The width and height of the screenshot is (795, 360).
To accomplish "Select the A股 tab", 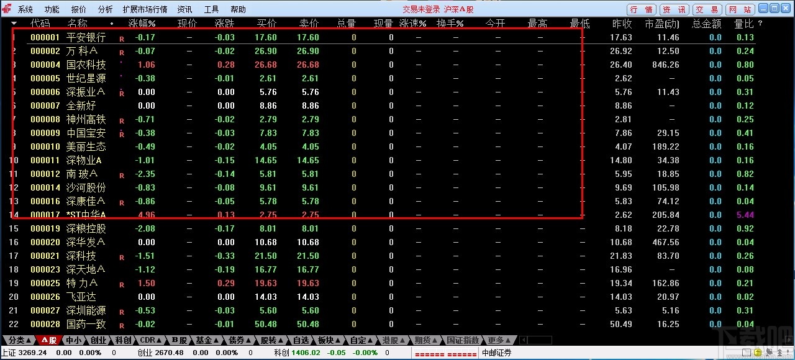I will pyautogui.click(x=50, y=340).
